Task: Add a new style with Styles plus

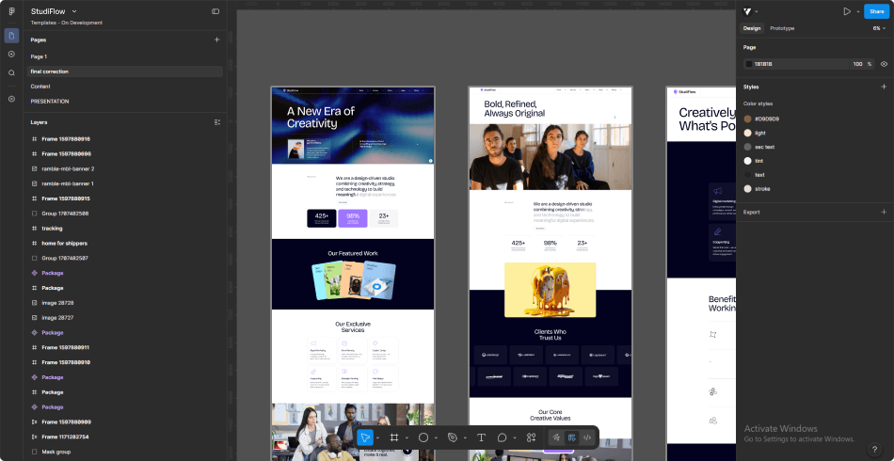Action: pos(884,87)
